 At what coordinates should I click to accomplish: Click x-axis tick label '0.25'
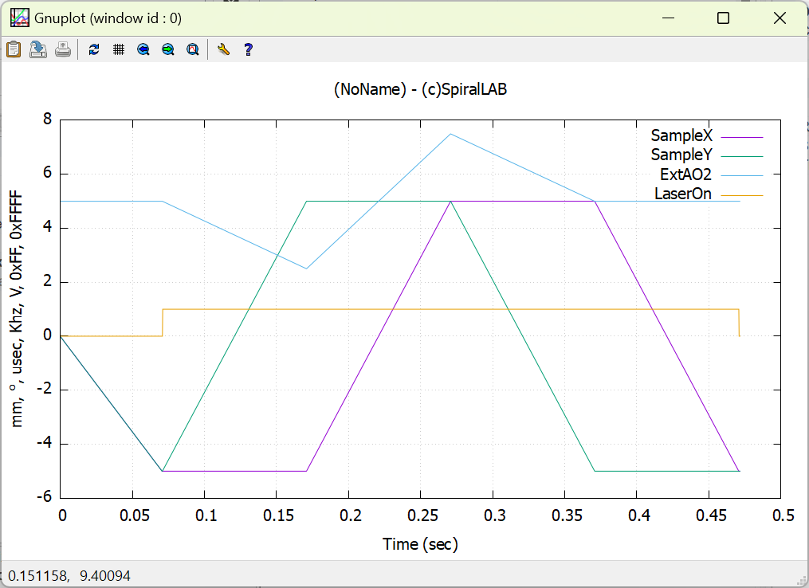[x=422, y=515]
